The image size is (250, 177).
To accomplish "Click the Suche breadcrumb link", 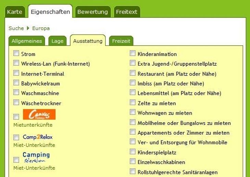I will point(16,28).
